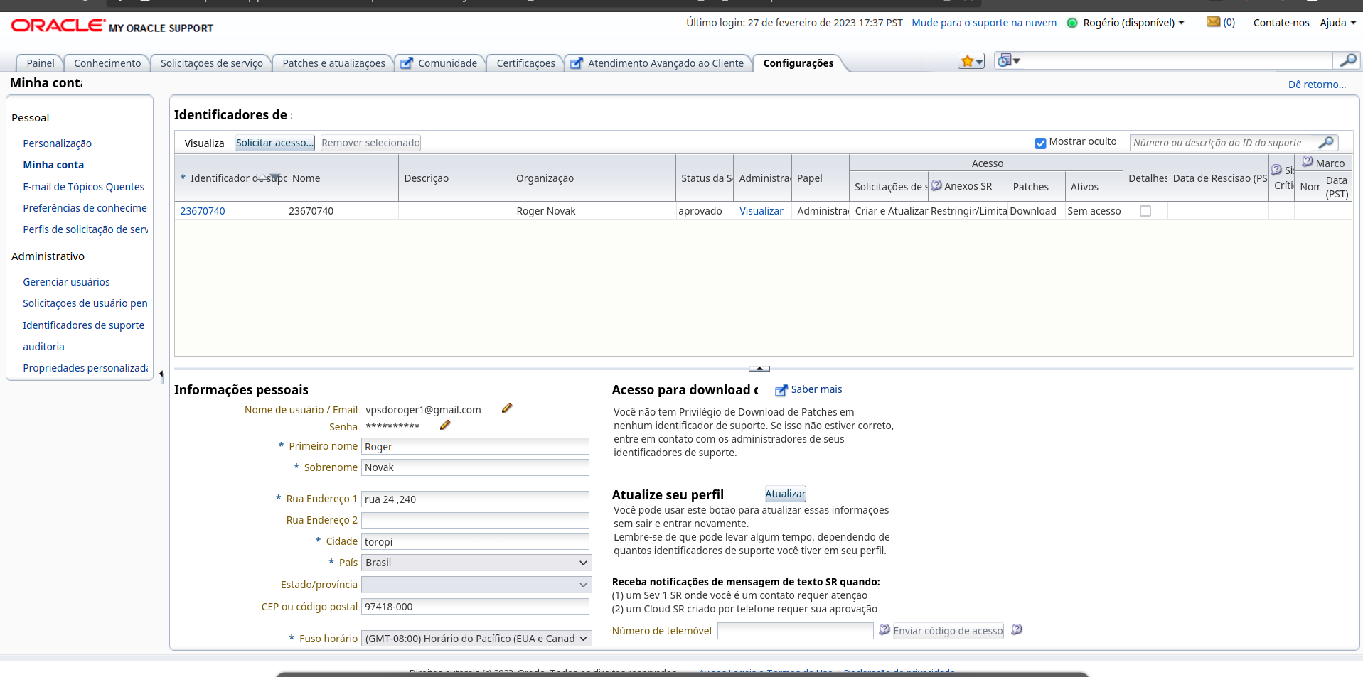Viewport: 1363px width, 677px height.
Task: Open the Identificador column sort arrow
Action: coord(274,178)
